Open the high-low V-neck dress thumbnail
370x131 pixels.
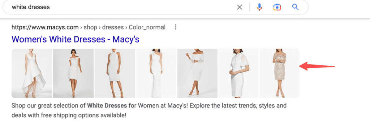32,73
